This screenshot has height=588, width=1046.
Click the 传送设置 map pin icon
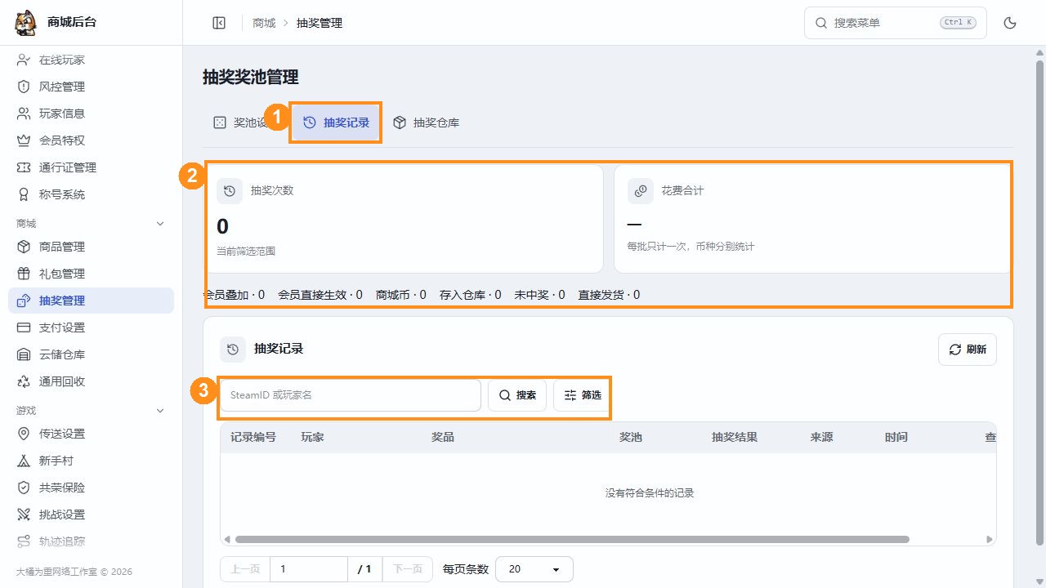[24, 434]
